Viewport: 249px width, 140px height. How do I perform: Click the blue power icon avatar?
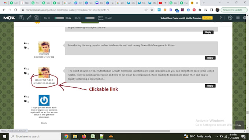click(44, 100)
